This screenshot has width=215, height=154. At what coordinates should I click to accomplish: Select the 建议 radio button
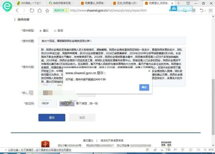(41, 31)
